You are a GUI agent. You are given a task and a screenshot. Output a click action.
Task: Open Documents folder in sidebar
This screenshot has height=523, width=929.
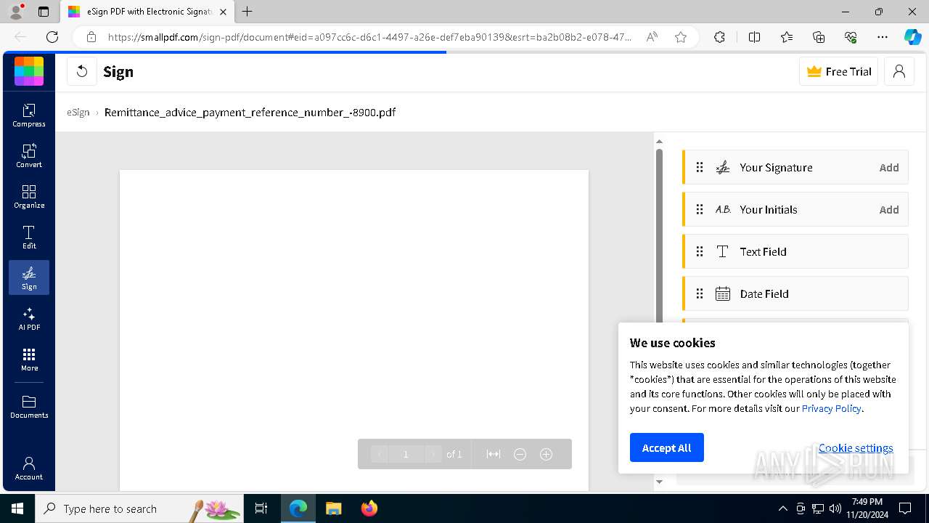(29, 407)
